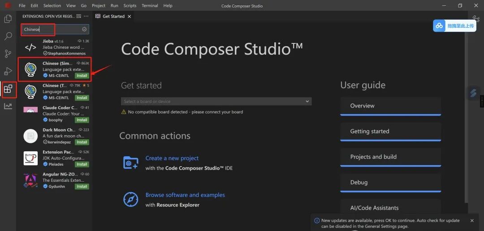Open the Explorer view in activity bar
The image size is (484, 231).
[x=8, y=19]
